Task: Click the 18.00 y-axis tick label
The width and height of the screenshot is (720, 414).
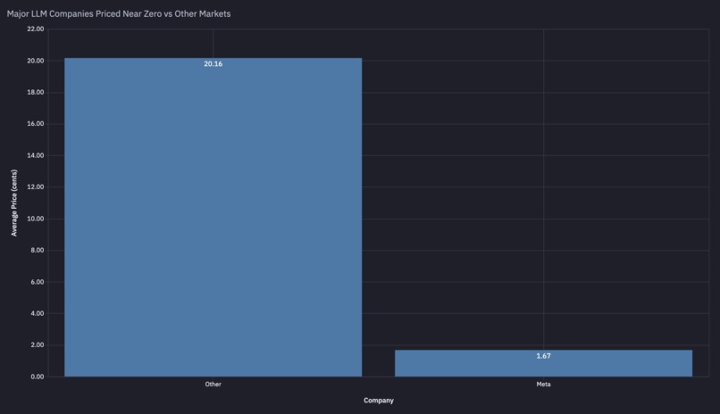Action: point(36,92)
